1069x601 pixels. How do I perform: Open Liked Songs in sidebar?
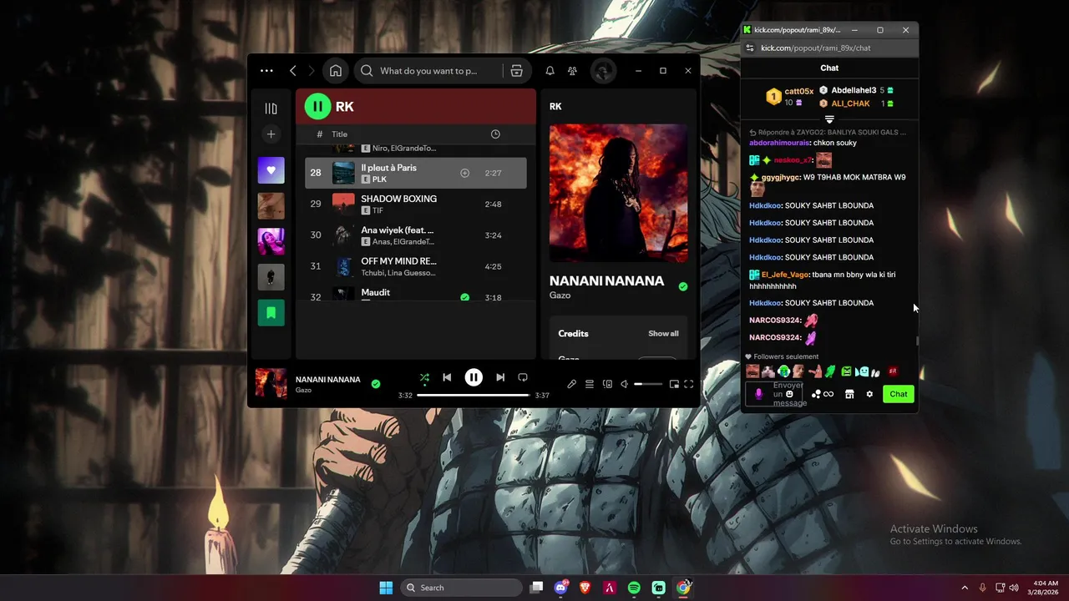(x=271, y=170)
